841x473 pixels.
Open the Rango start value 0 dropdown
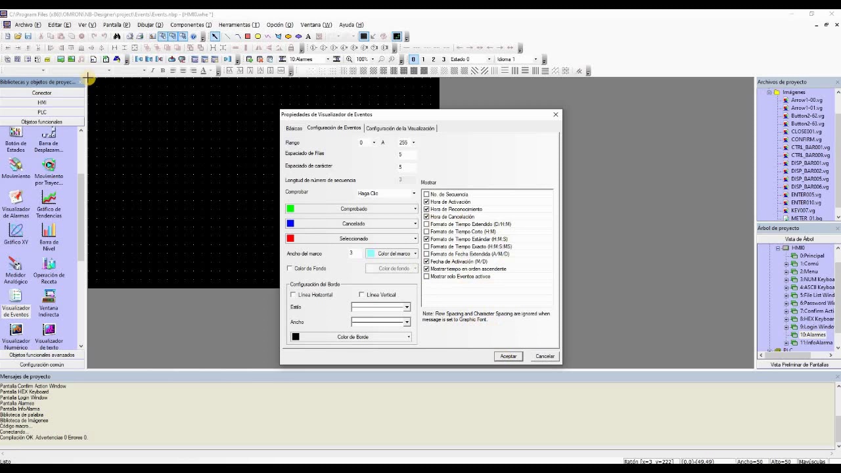tap(375, 143)
